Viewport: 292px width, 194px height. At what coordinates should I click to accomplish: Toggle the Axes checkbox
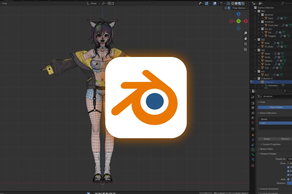pyautogui.click(x=288, y=179)
